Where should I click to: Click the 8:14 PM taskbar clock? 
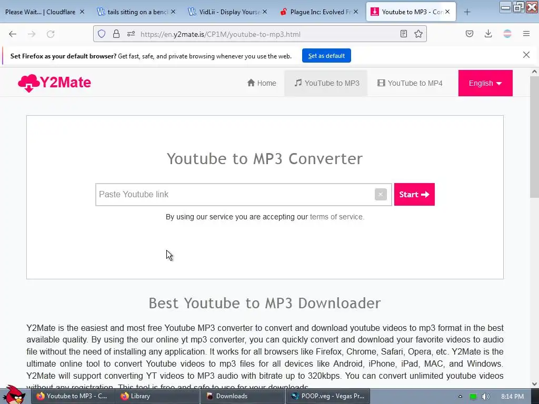(512, 397)
